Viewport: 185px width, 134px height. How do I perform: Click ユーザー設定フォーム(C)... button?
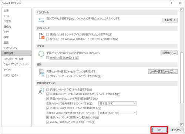163,71
